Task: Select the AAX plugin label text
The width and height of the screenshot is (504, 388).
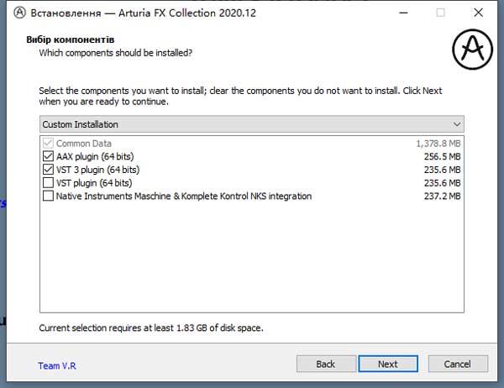Action: [95, 156]
